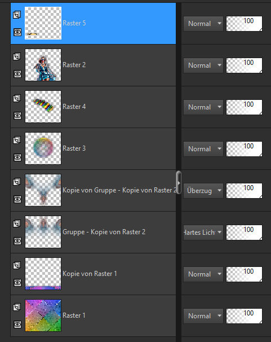Click layer icon on Gruppe - Kopie von Raster 2

17,223
